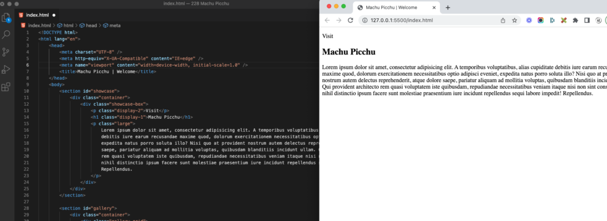
Task: Go back in the Chrome browser
Action: [327, 21]
